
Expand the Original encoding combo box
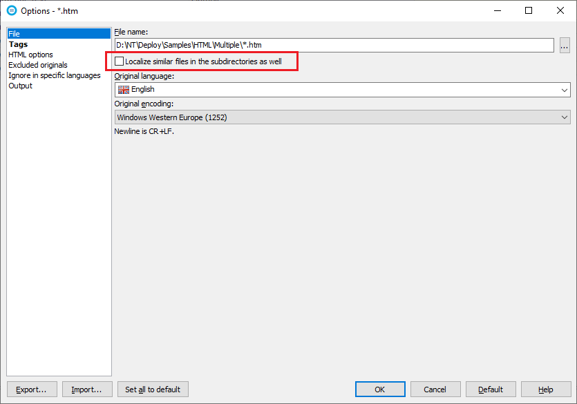pyautogui.click(x=342, y=117)
